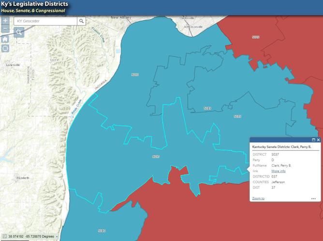Click the Home default extent icon
323x241 pixels.
tap(5, 39)
